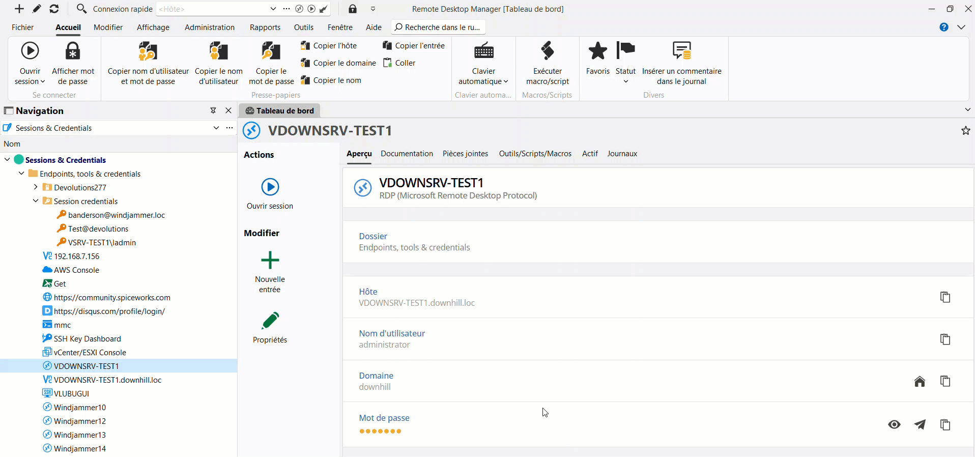Open Clavier automatique keyboard button

(x=483, y=64)
